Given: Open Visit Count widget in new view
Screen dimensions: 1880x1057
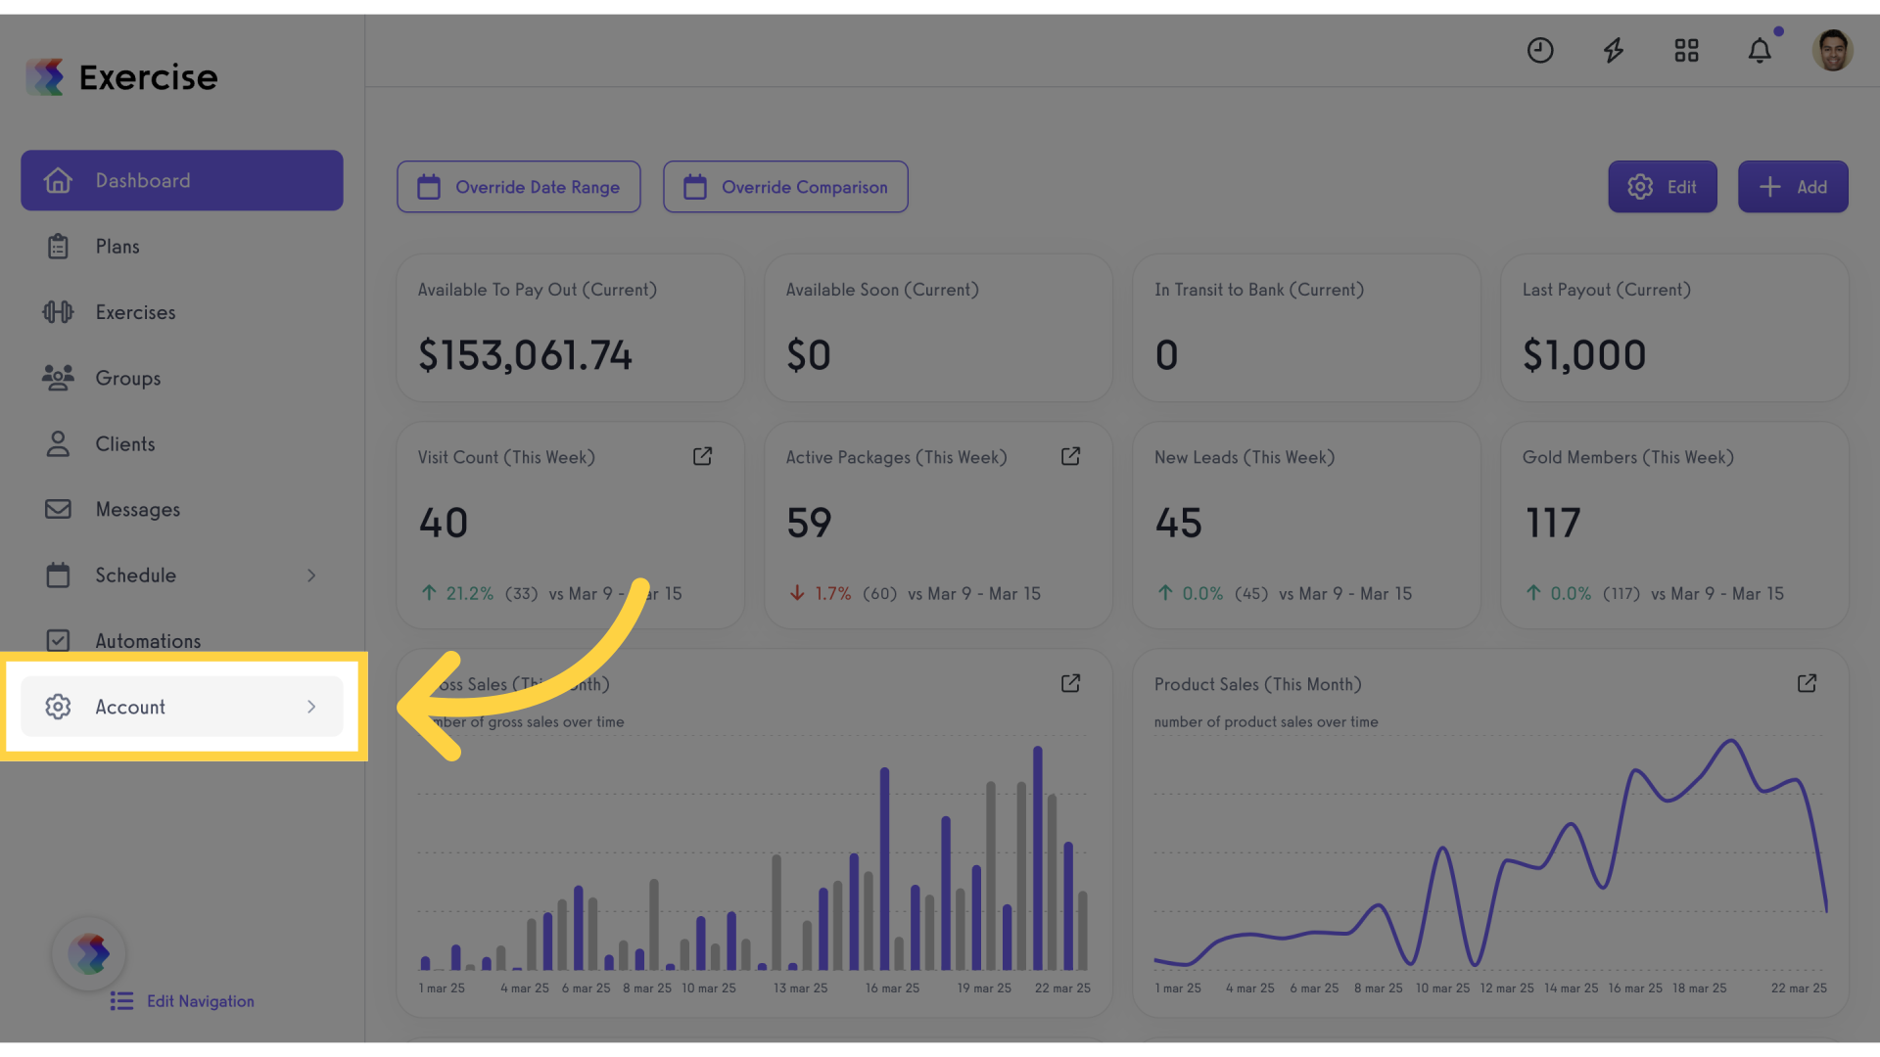Looking at the screenshot, I should (x=702, y=457).
